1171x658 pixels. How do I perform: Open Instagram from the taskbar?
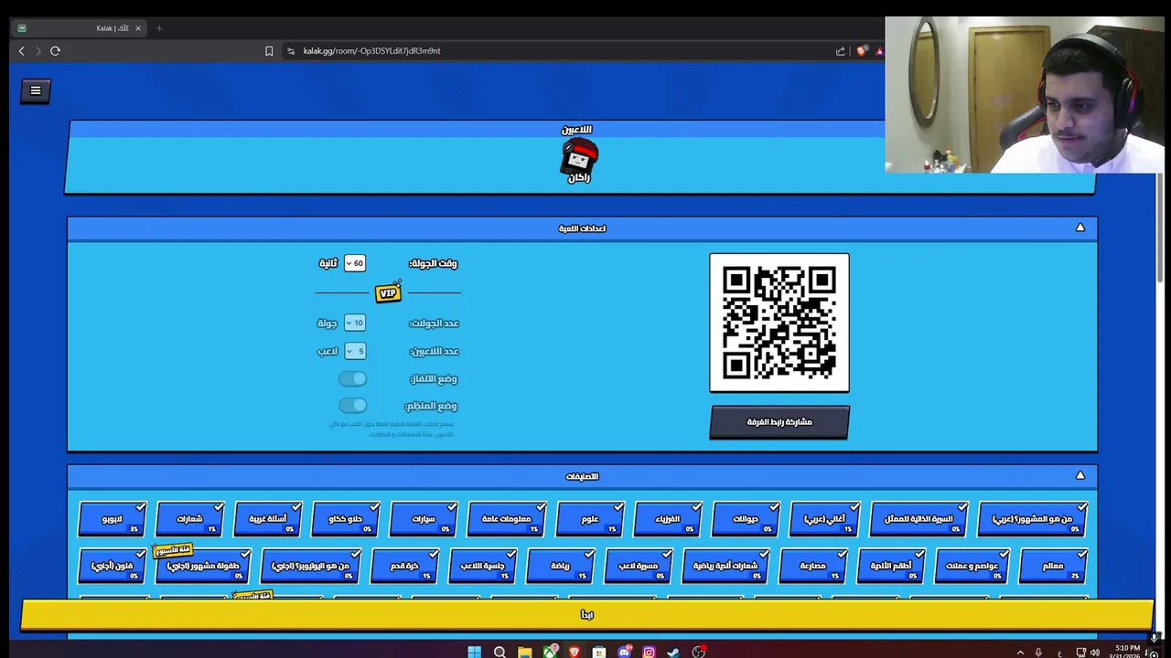point(649,652)
